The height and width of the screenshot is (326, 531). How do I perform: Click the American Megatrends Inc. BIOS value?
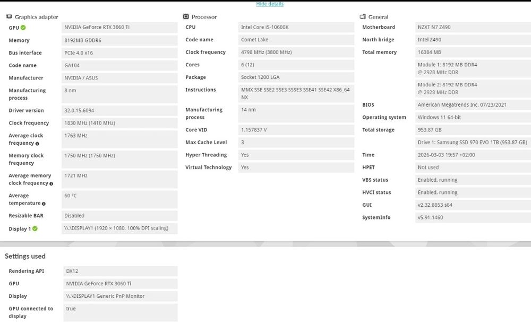click(x=473, y=104)
